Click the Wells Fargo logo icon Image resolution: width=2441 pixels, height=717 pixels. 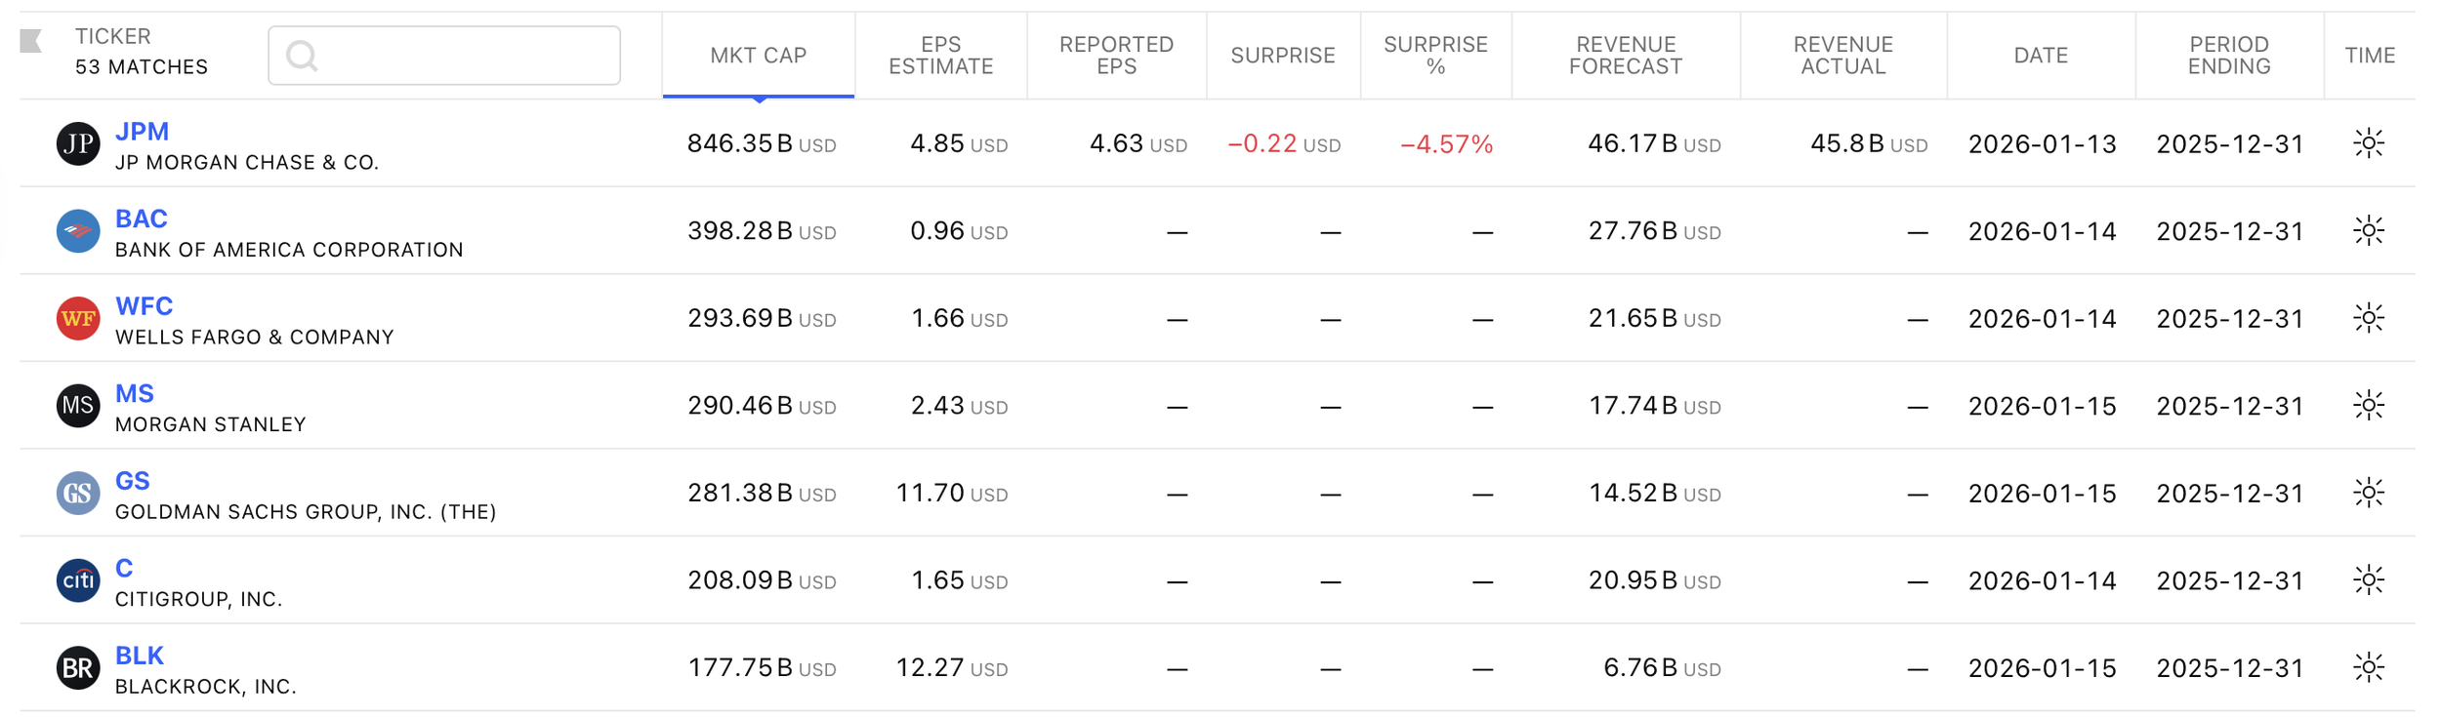78,319
